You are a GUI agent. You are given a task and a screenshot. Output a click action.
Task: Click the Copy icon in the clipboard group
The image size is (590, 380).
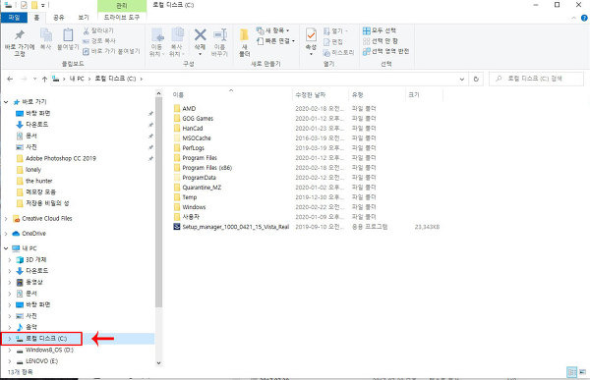46,35
